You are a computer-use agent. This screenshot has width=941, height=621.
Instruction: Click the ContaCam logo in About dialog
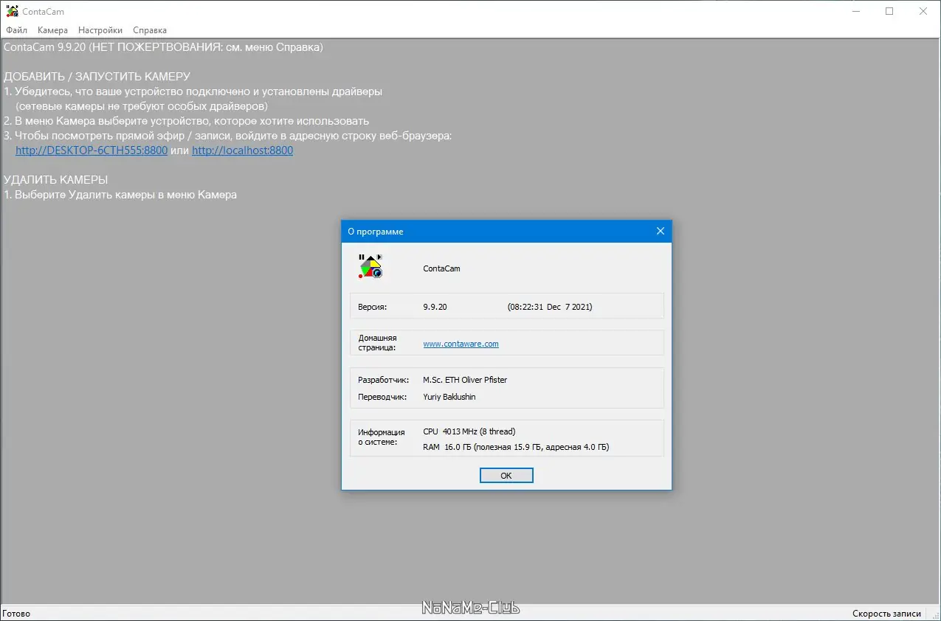pos(370,266)
